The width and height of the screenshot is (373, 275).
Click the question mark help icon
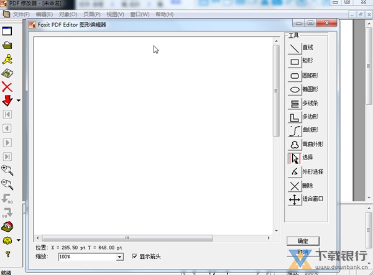7,254
